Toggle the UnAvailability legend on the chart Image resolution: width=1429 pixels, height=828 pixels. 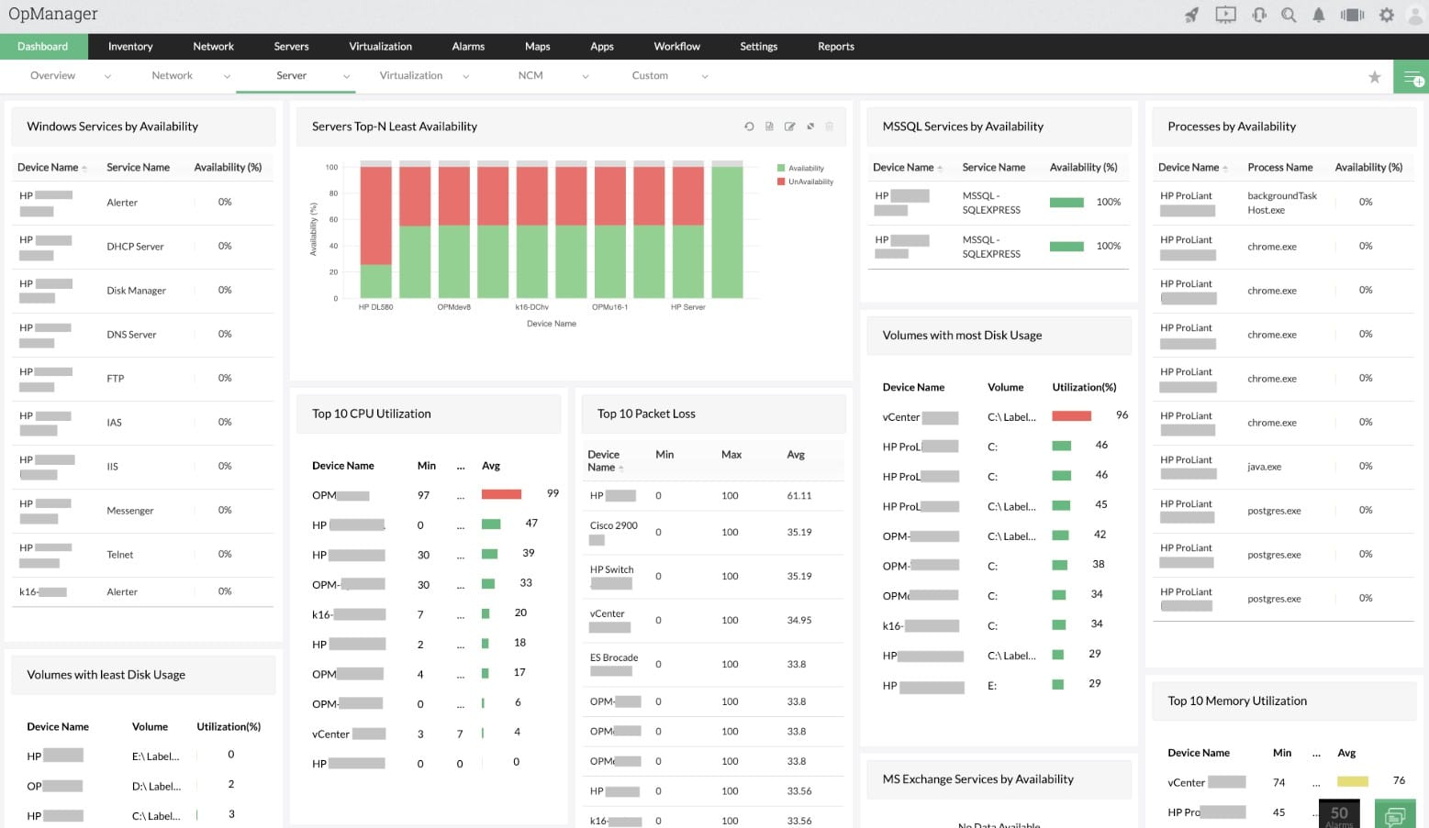pyautogui.click(x=805, y=181)
